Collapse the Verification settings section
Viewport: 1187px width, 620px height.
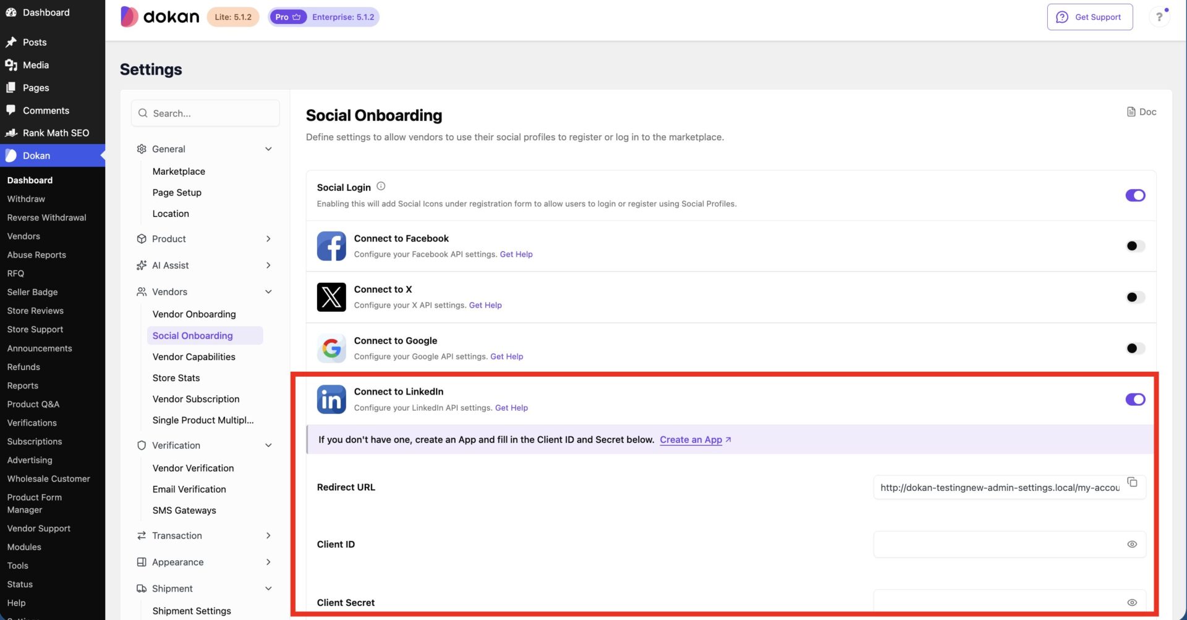205,445
